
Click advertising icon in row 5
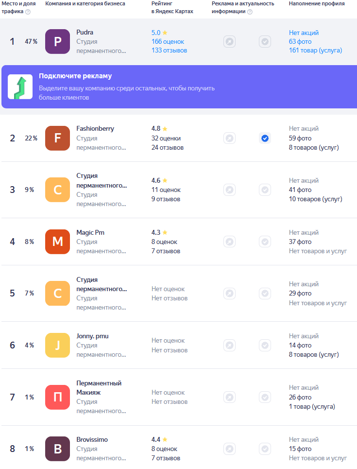229,293
